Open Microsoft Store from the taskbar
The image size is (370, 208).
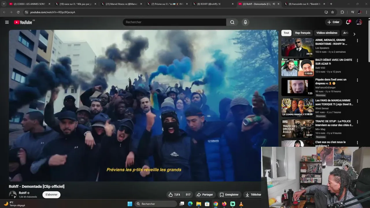pyautogui.click(x=207, y=204)
